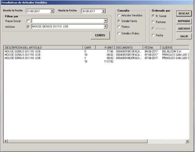Uncheck the Articluos filter checkbox

tap(28, 27)
